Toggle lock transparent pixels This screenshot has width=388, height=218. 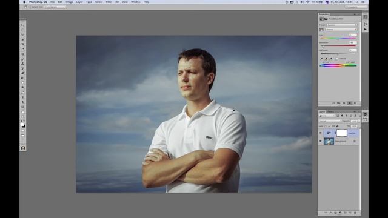click(x=326, y=126)
